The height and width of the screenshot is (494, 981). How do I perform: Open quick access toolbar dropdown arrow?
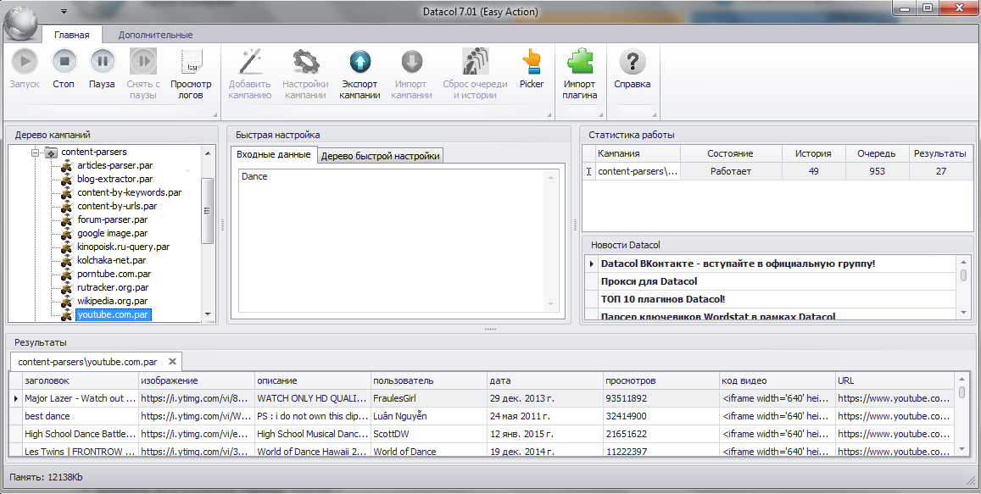click(x=64, y=11)
